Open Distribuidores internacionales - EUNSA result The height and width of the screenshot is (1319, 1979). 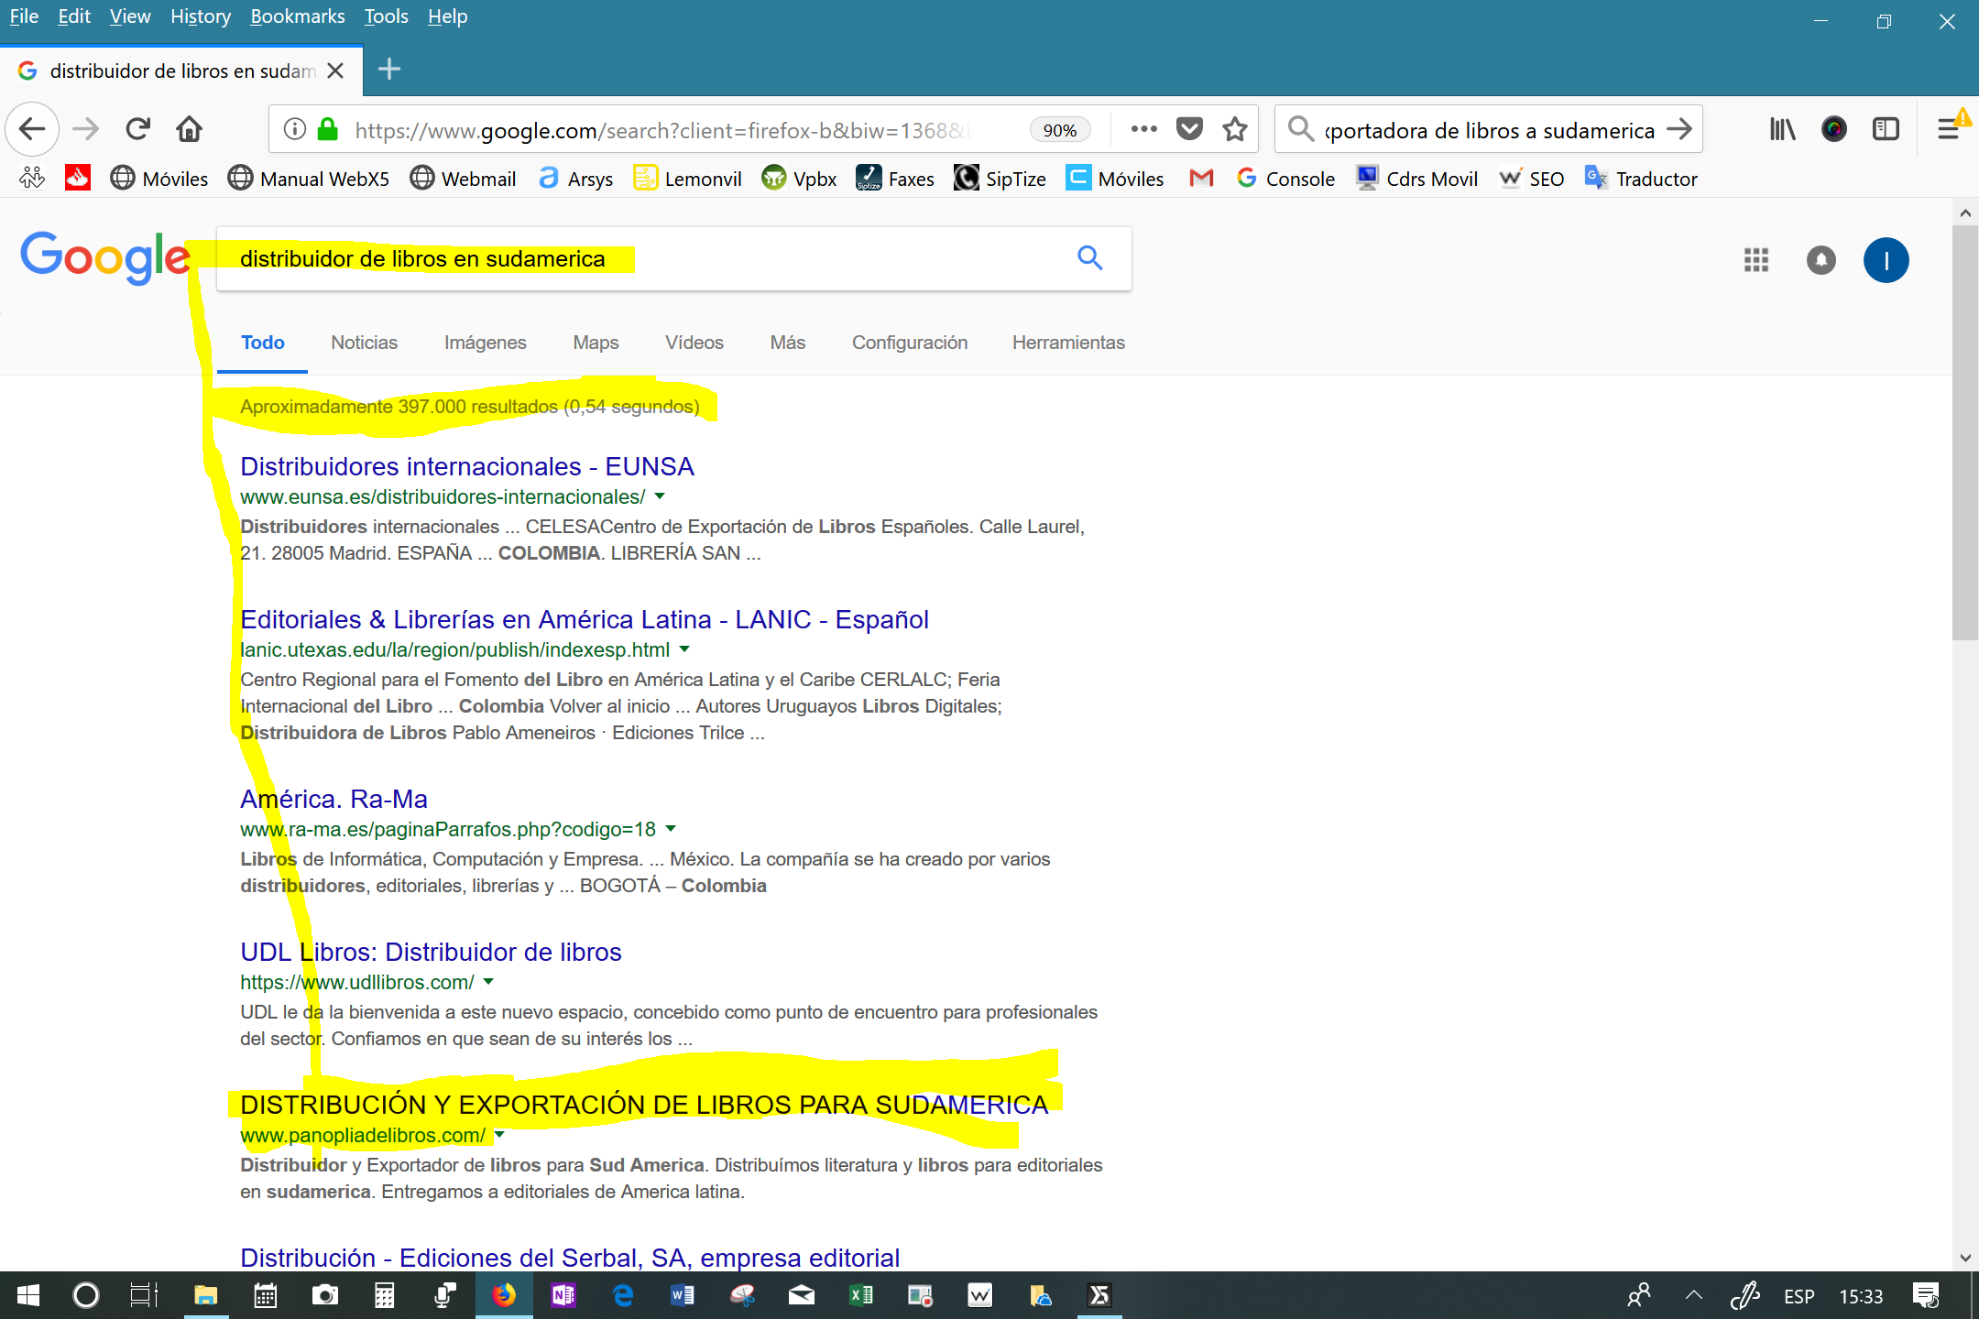coord(467,466)
